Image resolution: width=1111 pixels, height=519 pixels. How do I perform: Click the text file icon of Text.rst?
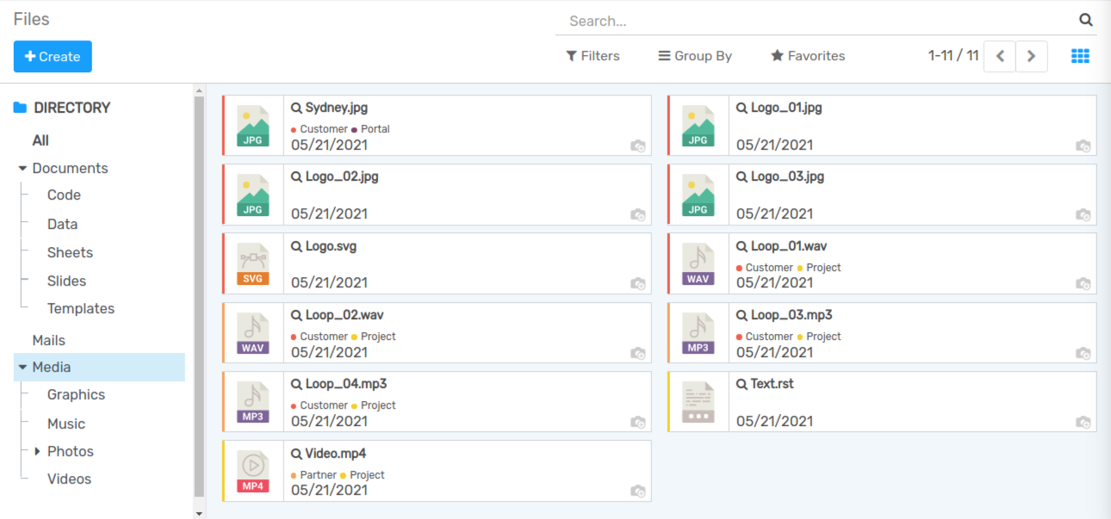[x=698, y=402]
